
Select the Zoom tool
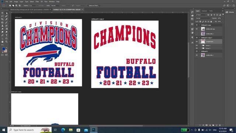coord(6,42)
